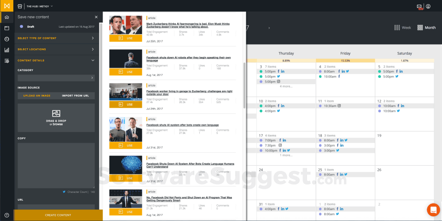Open Friday 25 8:00am scheduled post
The height and width of the screenshot is (221, 442).
tap(345, 174)
